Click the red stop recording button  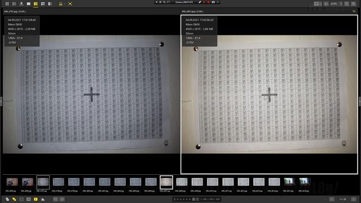click(208, 2)
